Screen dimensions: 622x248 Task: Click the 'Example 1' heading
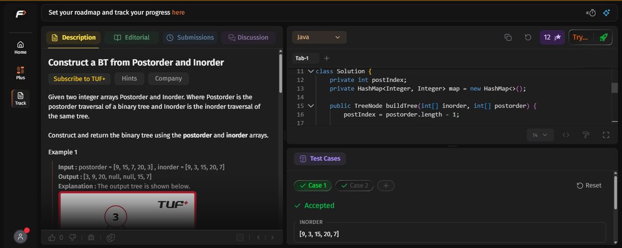(x=63, y=153)
